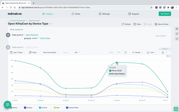Click the browser reload icon
The image size is (179, 112).
click(11, 7)
